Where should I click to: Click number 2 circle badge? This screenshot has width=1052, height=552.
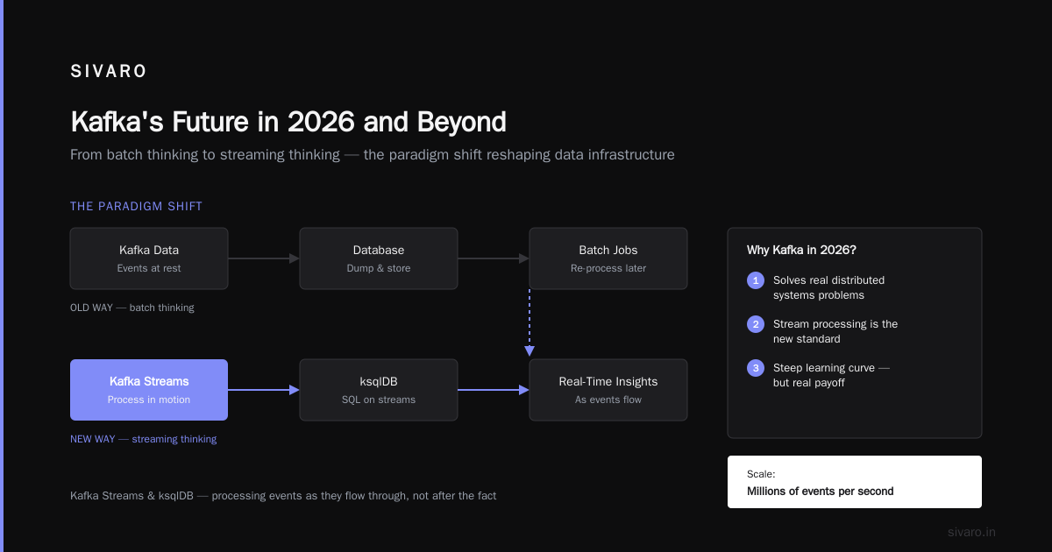tap(756, 324)
